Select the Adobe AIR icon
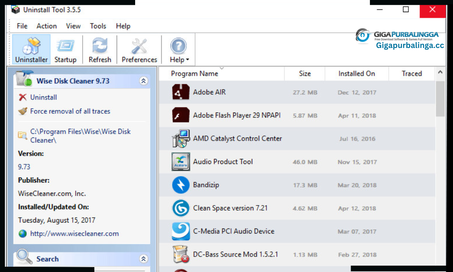 click(181, 92)
